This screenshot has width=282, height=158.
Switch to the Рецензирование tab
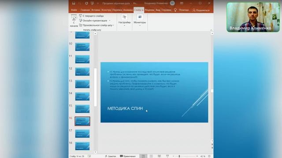click(150, 10)
